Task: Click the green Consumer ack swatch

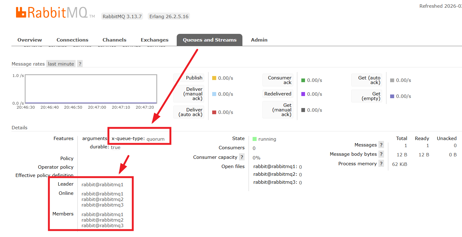Action: click(303, 80)
